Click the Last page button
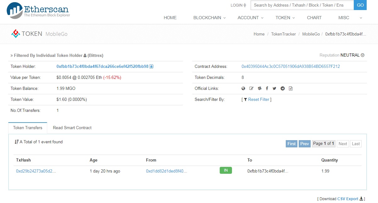This screenshot has height=203, width=378. (x=356, y=144)
